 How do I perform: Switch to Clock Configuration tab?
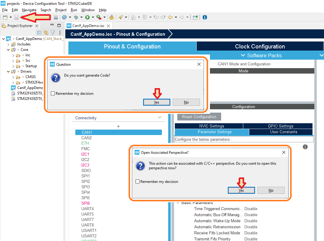(x=260, y=46)
